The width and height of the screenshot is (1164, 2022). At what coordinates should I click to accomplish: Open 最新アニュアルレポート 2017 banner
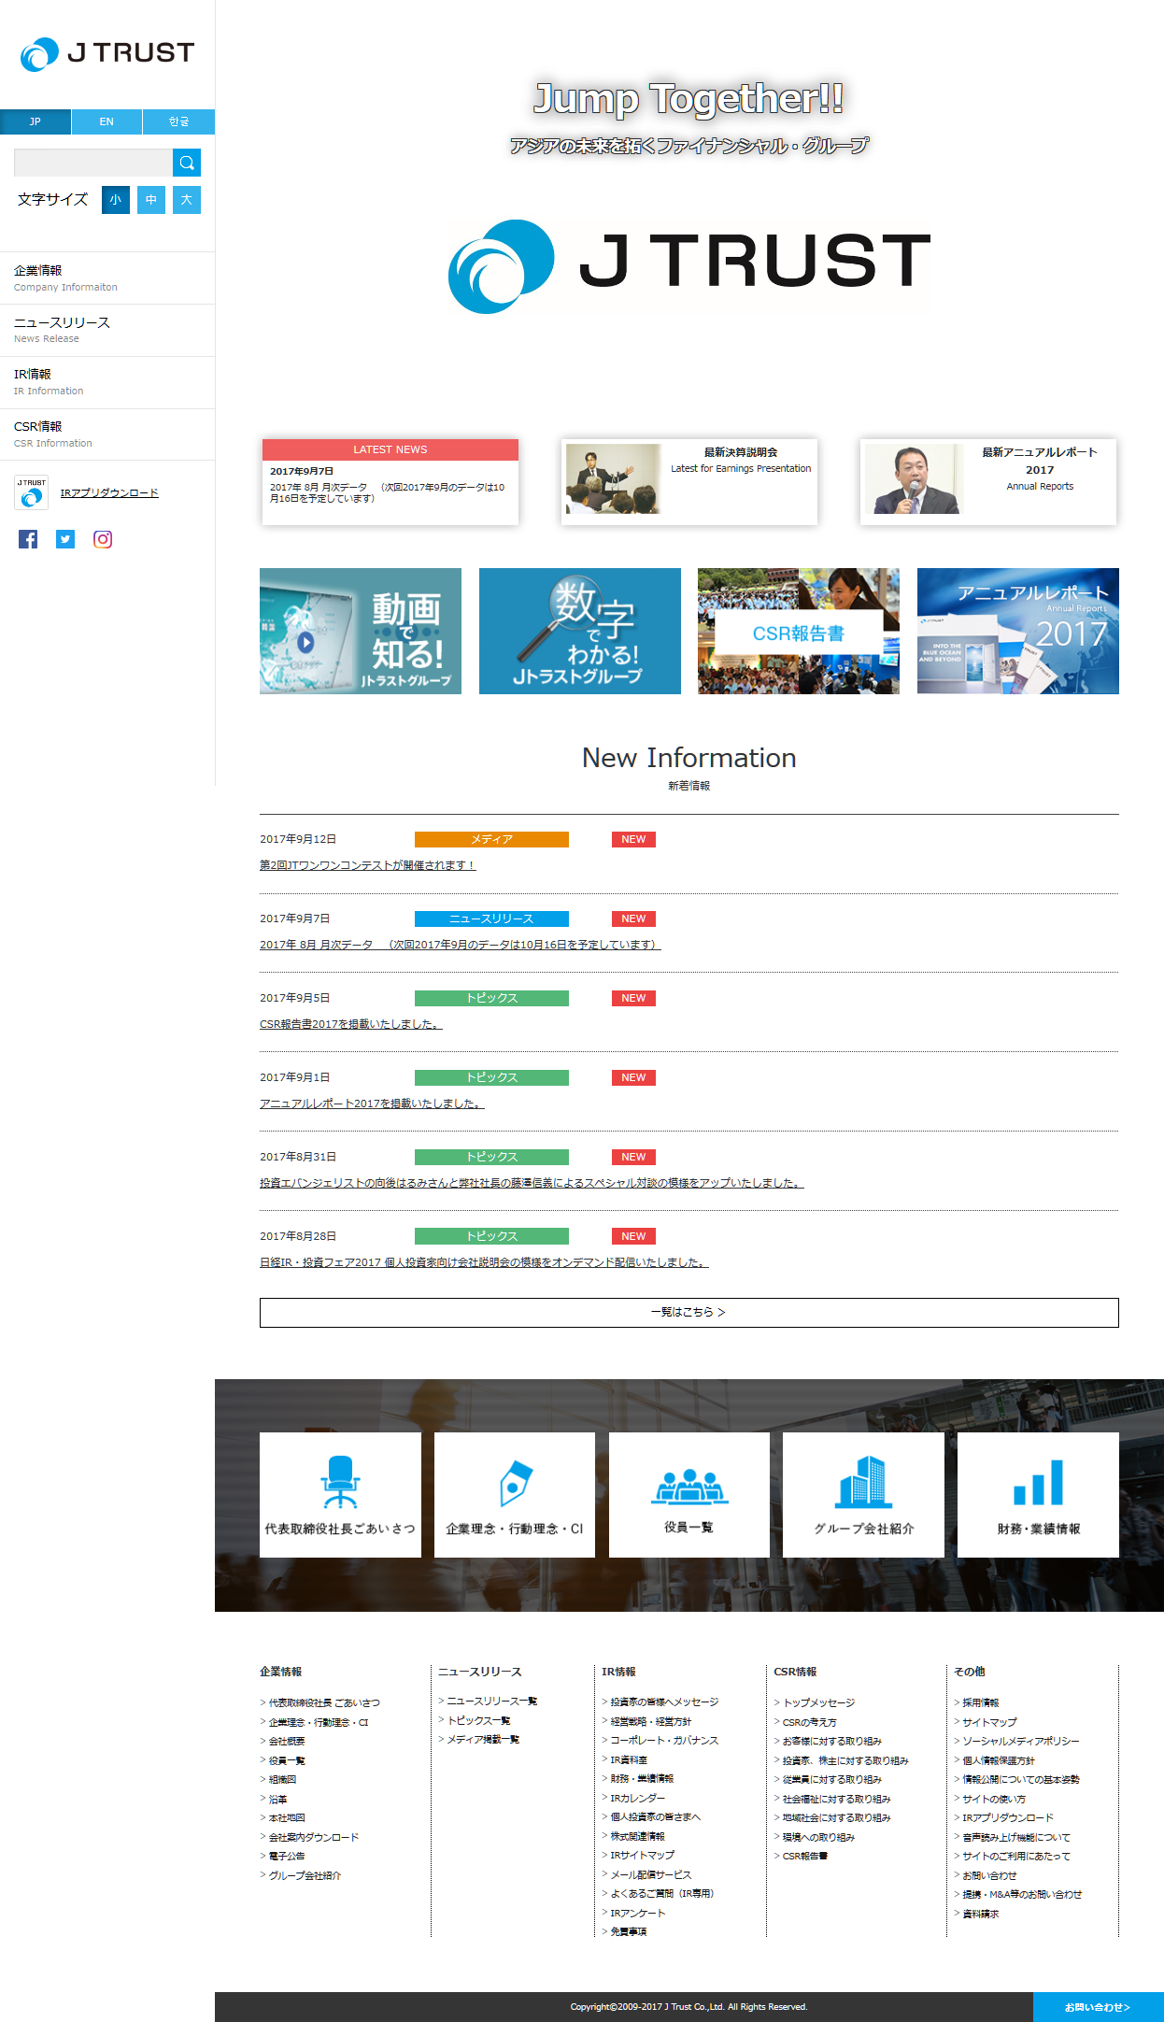click(988, 481)
